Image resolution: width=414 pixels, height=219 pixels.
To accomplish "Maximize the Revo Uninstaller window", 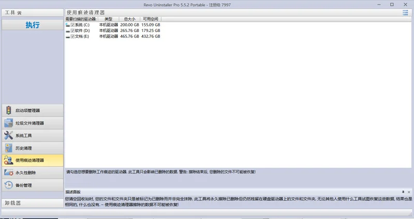I will (x=392, y=5).
